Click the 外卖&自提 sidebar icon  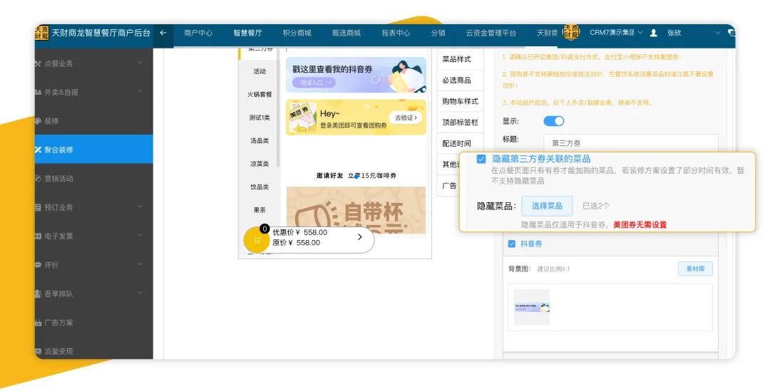pyautogui.click(x=38, y=93)
